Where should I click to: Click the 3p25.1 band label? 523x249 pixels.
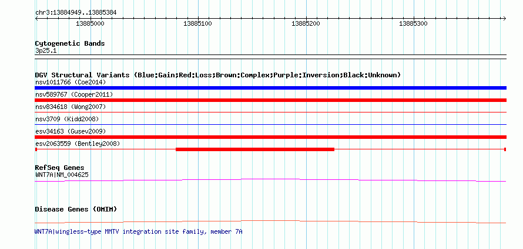click(45, 51)
